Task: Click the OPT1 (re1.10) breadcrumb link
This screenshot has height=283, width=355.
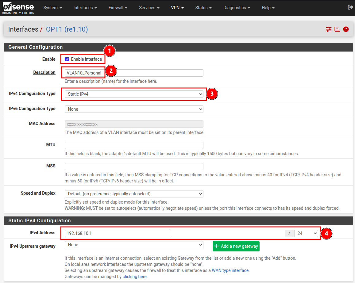Action: tap(67, 29)
